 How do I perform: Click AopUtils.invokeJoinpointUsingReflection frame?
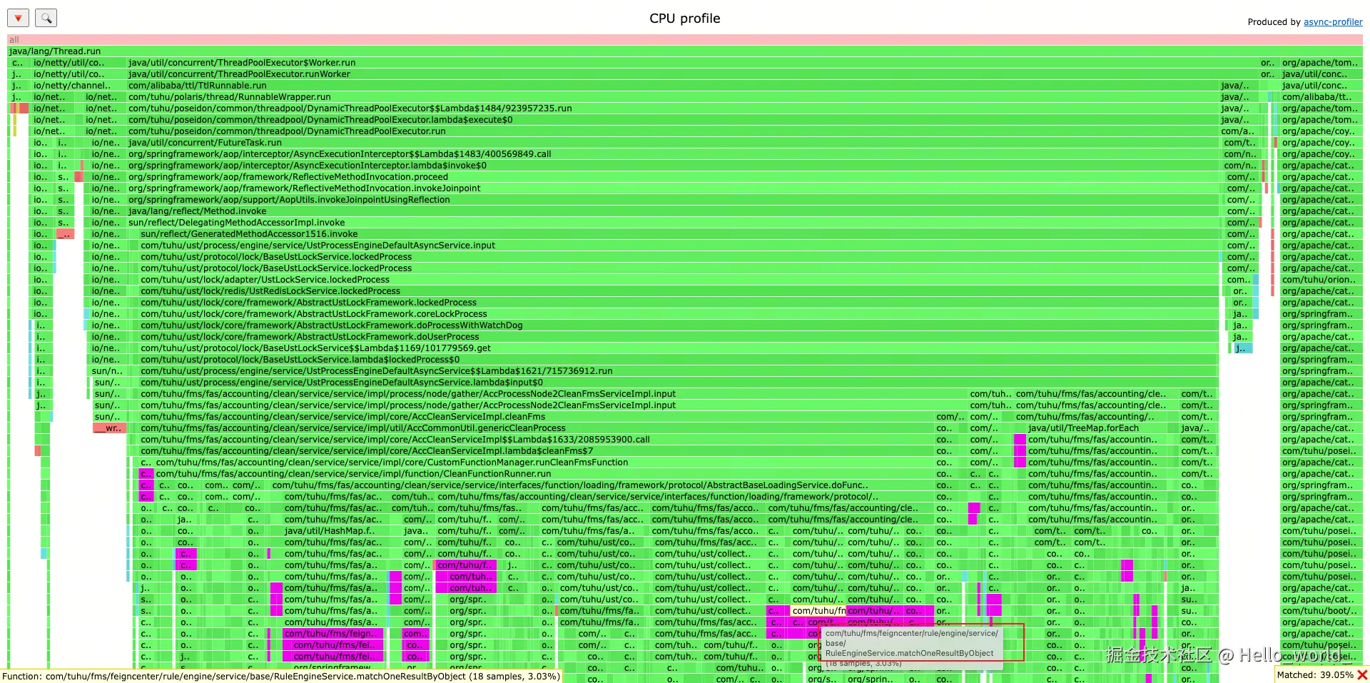(x=673, y=200)
